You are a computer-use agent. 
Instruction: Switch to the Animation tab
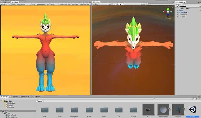click(x=25, y=97)
